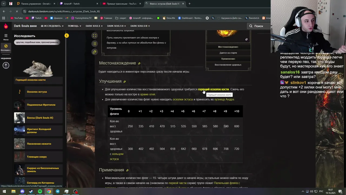Open the горящий осколок кости link
Viewport: 346px width, 195px height.
pyautogui.click(x=213, y=89)
